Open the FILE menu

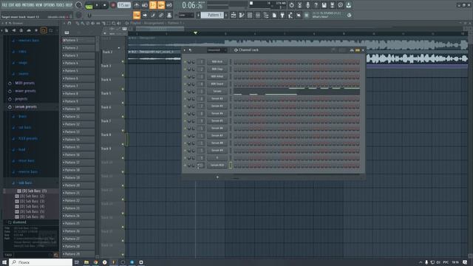(x=4, y=5)
